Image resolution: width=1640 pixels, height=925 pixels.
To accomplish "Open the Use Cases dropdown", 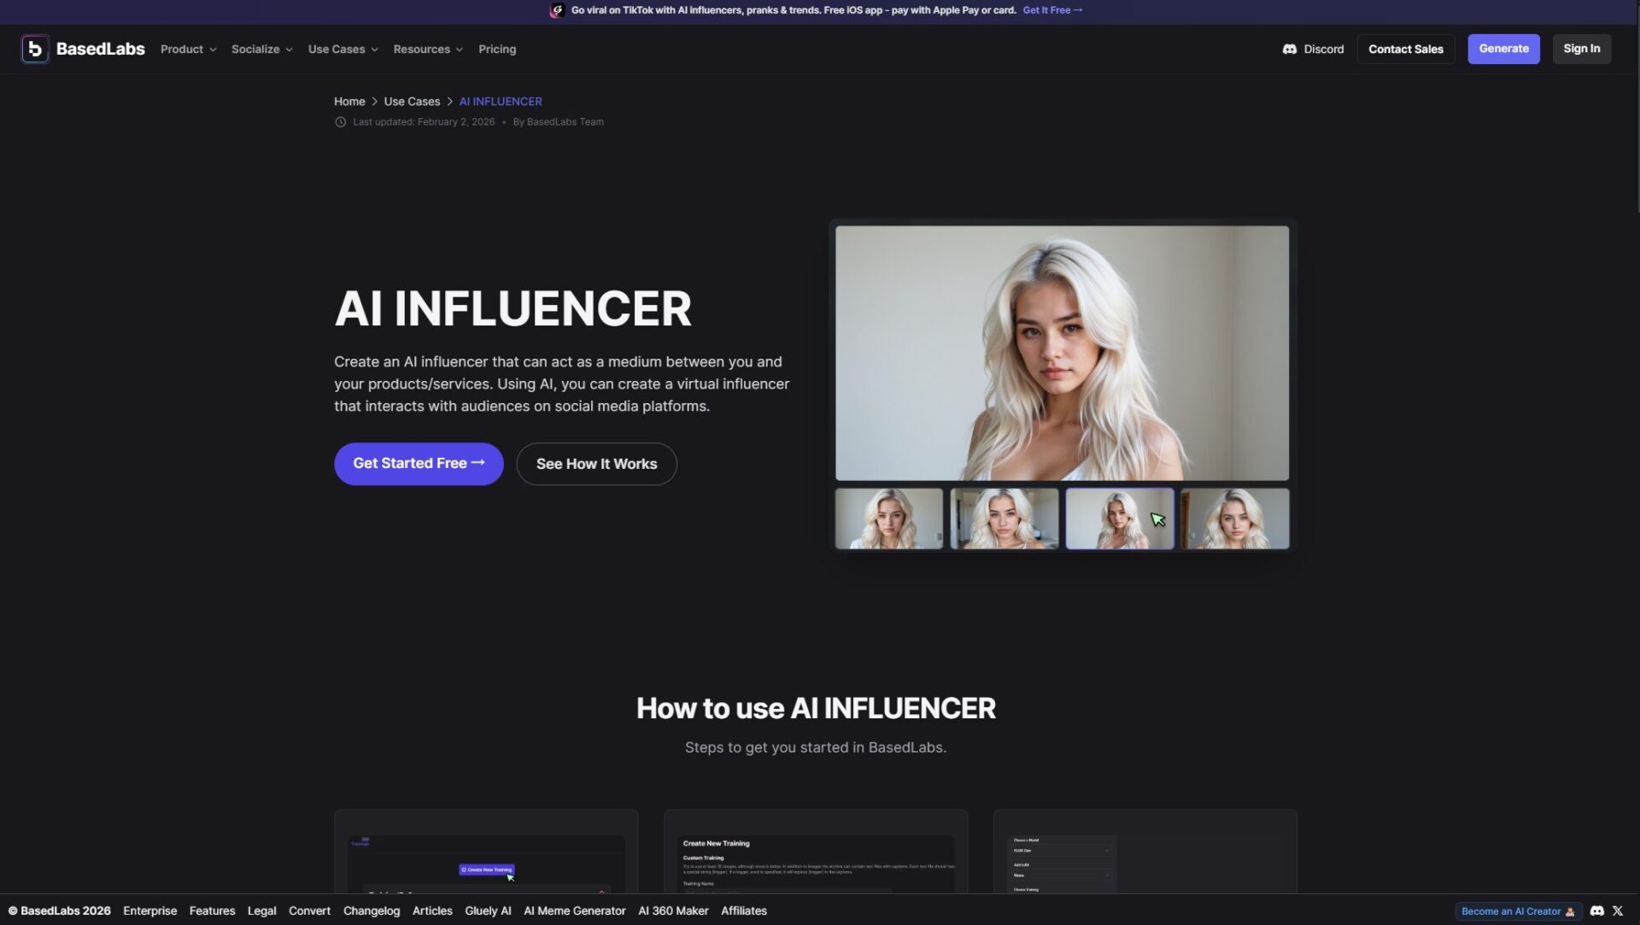I will [x=343, y=49].
